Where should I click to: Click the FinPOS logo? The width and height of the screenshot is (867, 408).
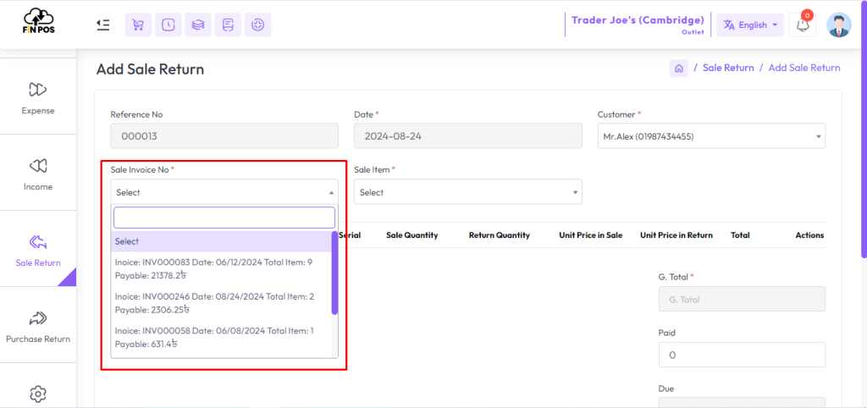(x=38, y=21)
